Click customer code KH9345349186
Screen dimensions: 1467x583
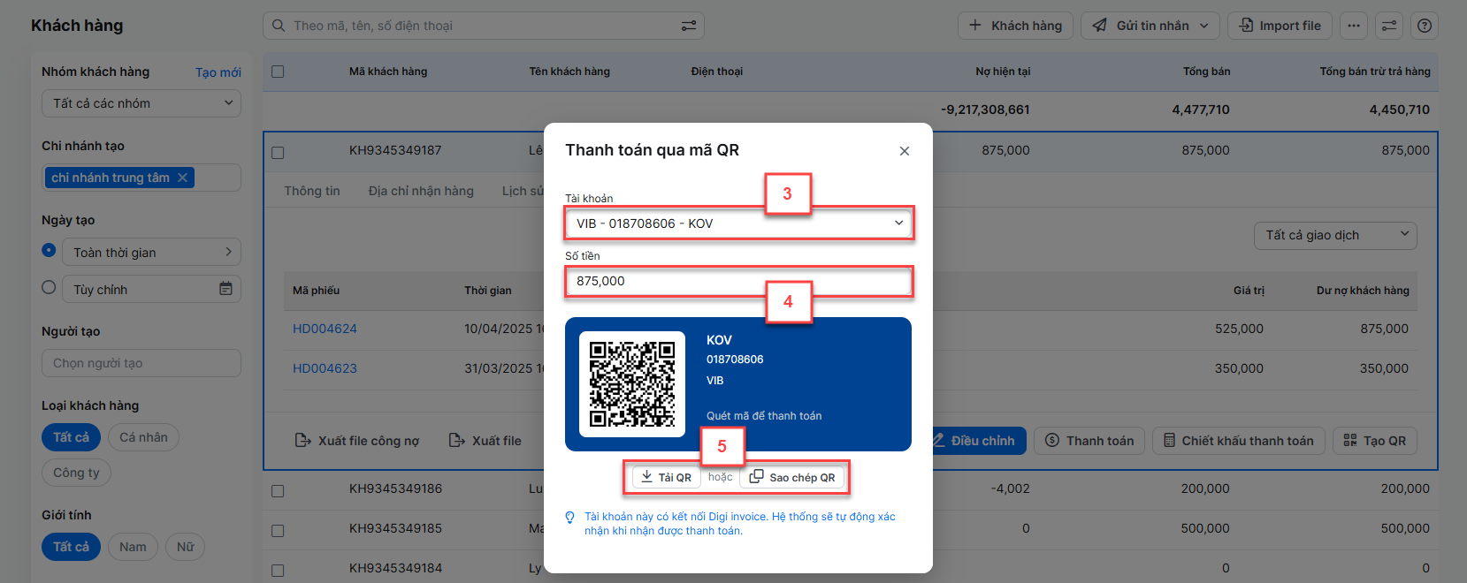click(x=395, y=488)
